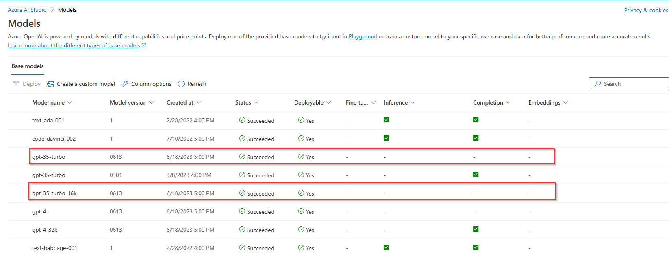Toggle Inference checkbox for code-davinci-002
The height and width of the screenshot is (256, 669).
pyautogui.click(x=387, y=138)
